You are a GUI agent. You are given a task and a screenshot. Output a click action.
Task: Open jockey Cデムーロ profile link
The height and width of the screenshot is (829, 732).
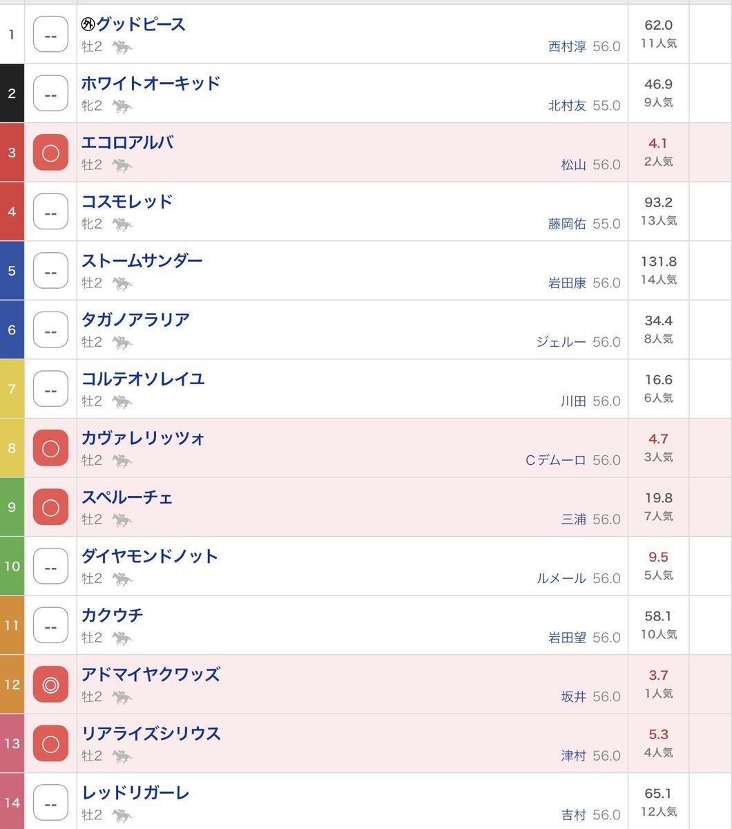[555, 460]
